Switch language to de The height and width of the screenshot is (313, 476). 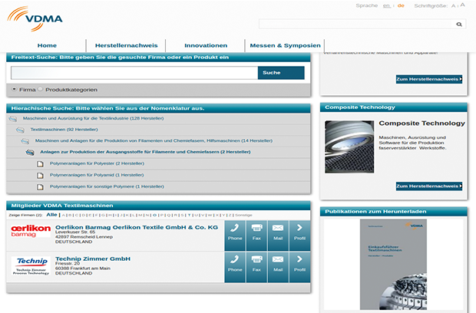pos(401,6)
